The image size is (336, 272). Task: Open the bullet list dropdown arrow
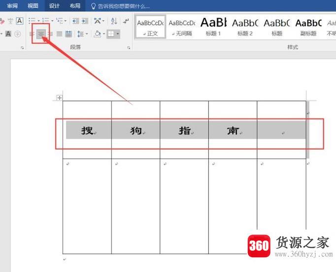click(x=39, y=21)
